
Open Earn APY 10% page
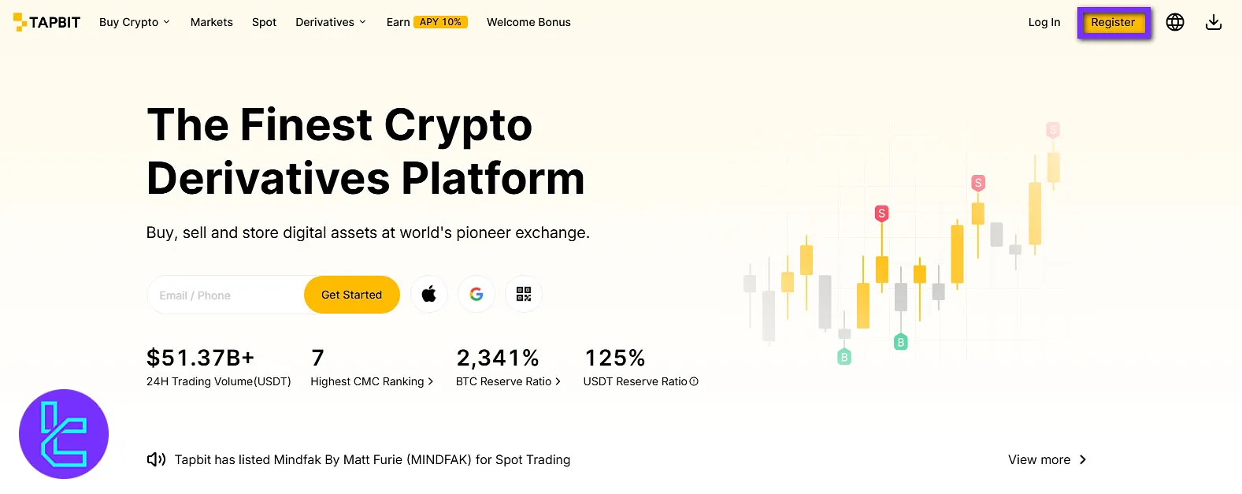(426, 22)
